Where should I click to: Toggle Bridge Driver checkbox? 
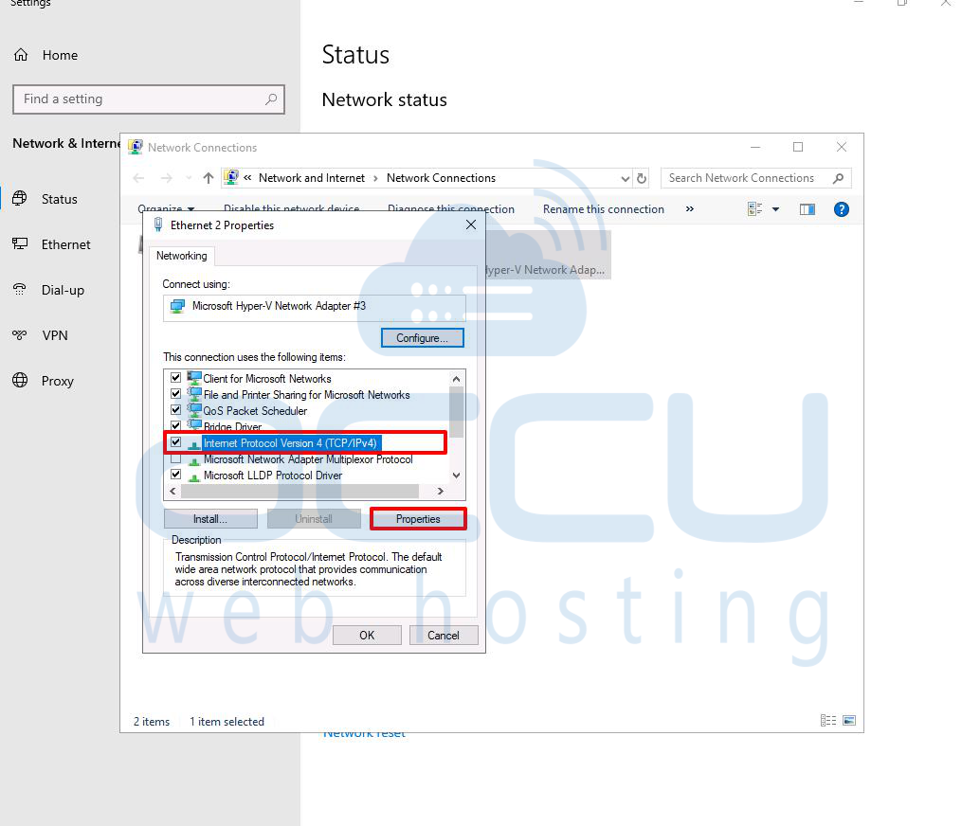tap(176, 425)
